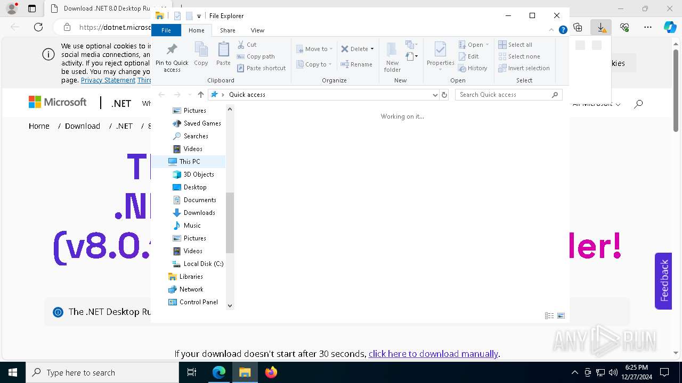Open File Explorer help icon

563,30
